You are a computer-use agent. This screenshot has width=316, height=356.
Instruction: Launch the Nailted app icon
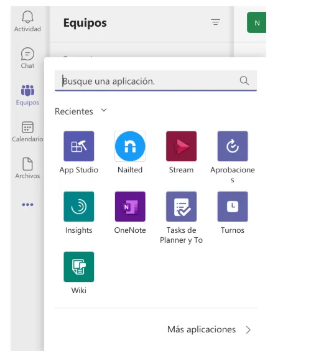pyautogui.click(x=130, y=146)
